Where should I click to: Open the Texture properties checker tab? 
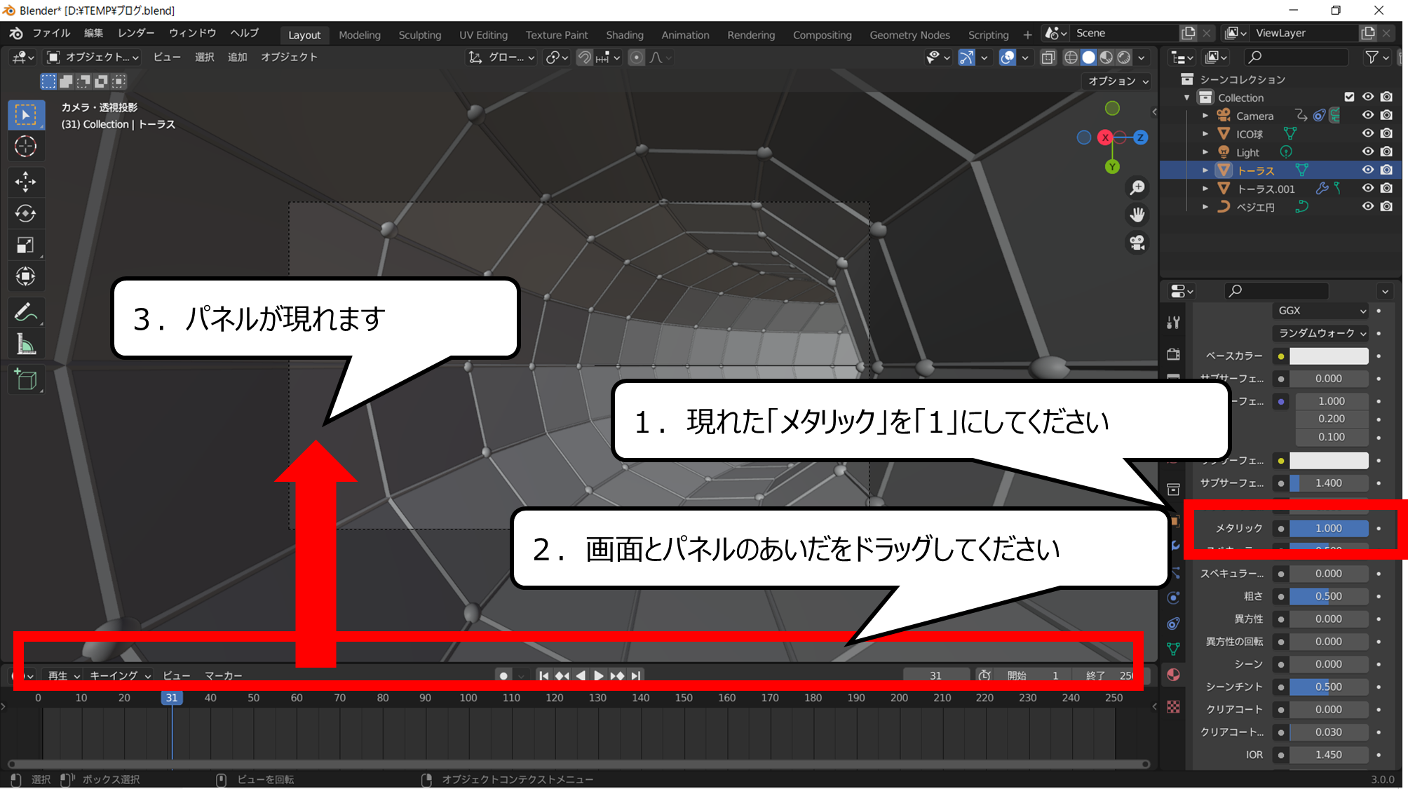tap(1173, 707)
